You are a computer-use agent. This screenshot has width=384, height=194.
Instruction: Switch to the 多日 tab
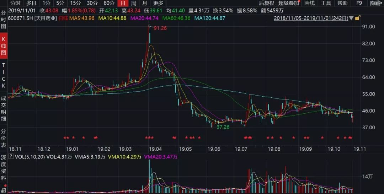coord(31,3)
